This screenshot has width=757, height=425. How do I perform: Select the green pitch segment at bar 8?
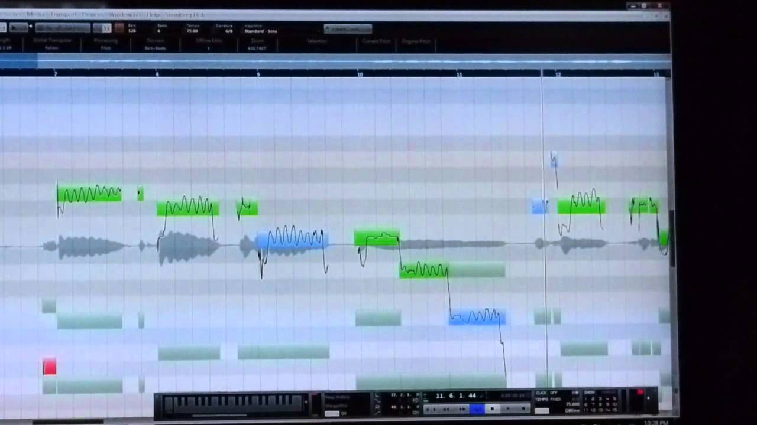[x=188, y=208]
